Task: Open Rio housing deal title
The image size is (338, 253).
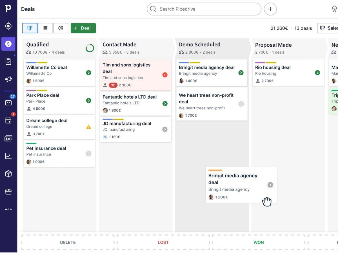Action: [x=273, y=67]
